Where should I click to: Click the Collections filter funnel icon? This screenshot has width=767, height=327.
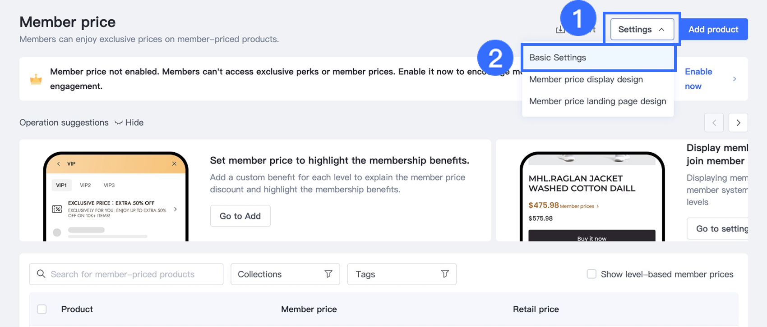[328, 274]
